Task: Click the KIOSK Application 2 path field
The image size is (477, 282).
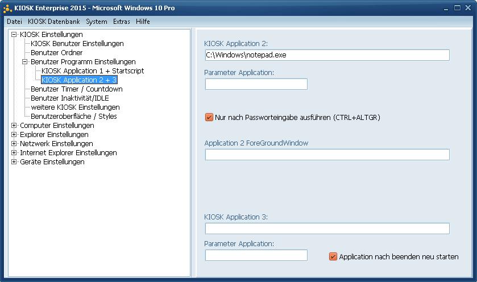Action: (x=327, y=55)
